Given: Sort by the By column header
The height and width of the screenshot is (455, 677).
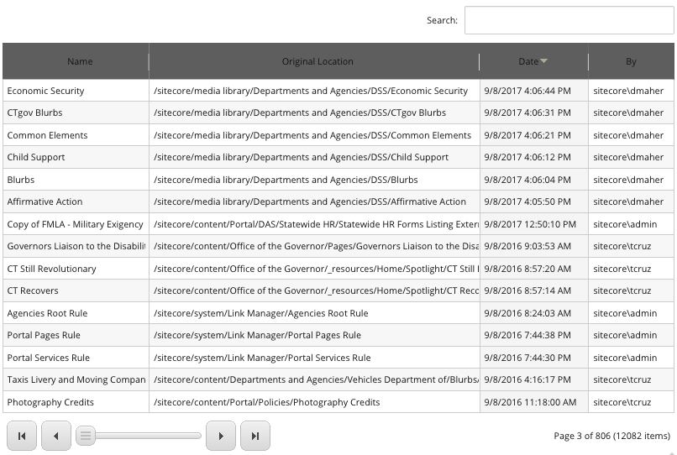Looking at the screenshot, I should tap(631, 61).
